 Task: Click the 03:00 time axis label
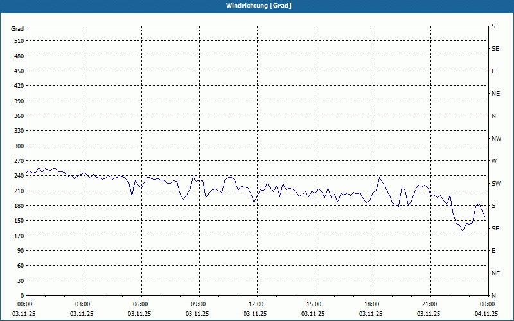(83, 304)
